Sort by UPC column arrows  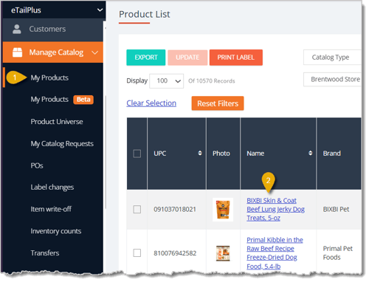tap(200, 153)
